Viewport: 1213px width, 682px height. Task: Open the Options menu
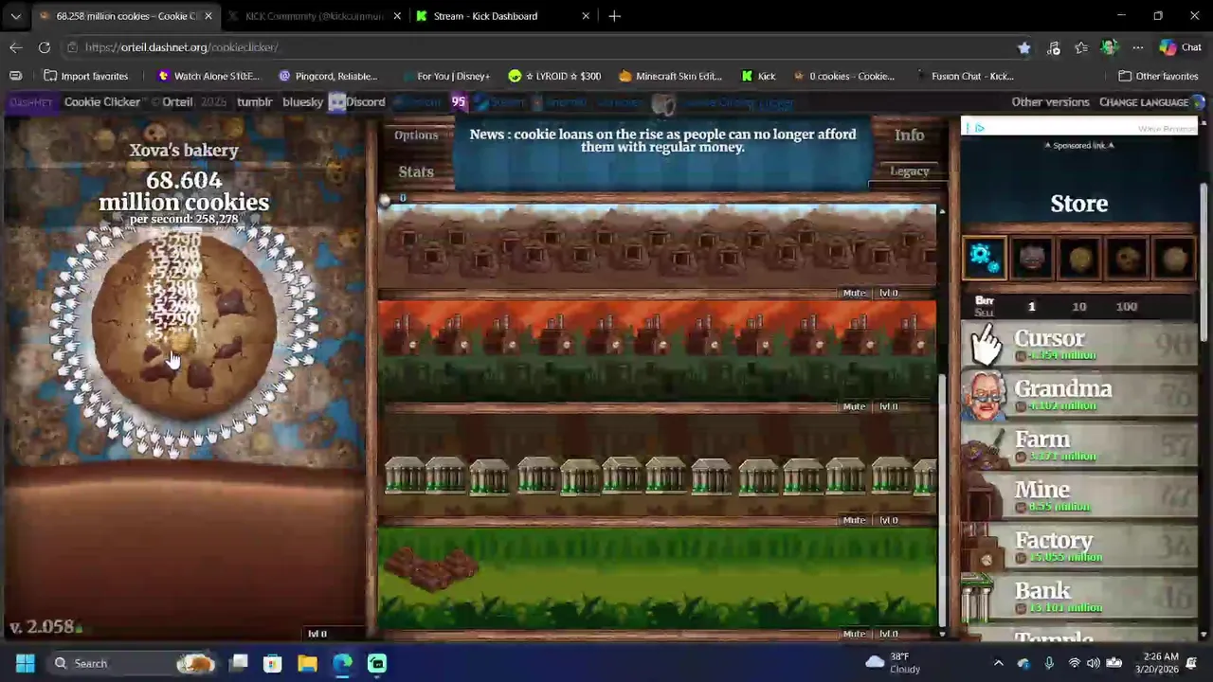416,135
